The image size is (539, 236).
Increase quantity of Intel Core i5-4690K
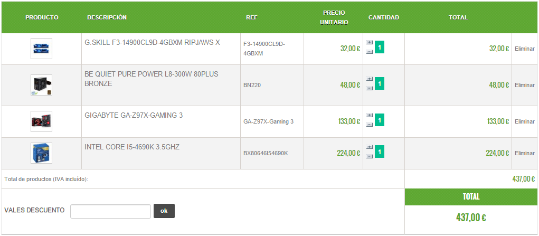(369, 147)
